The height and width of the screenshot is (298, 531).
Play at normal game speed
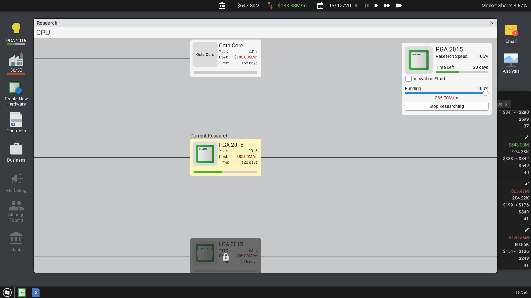point(376,6)
